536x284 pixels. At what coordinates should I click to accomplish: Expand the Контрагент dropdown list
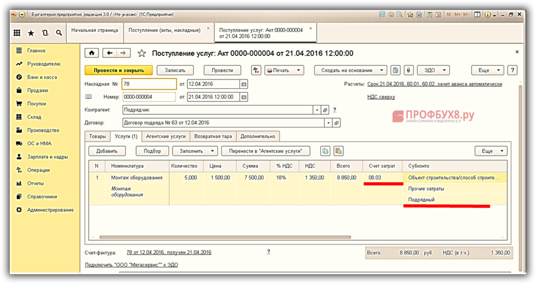[317, 110]
